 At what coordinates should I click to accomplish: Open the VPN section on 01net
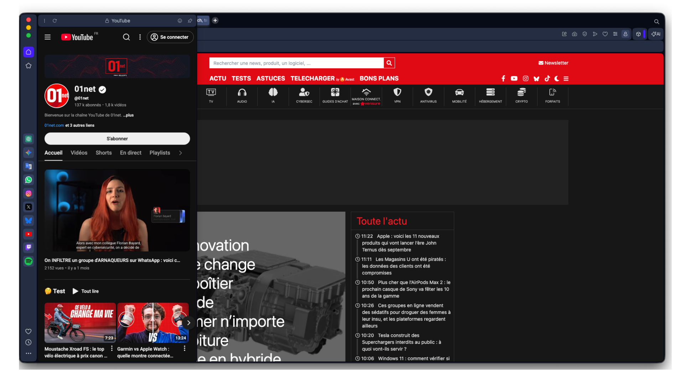point(397,95)
